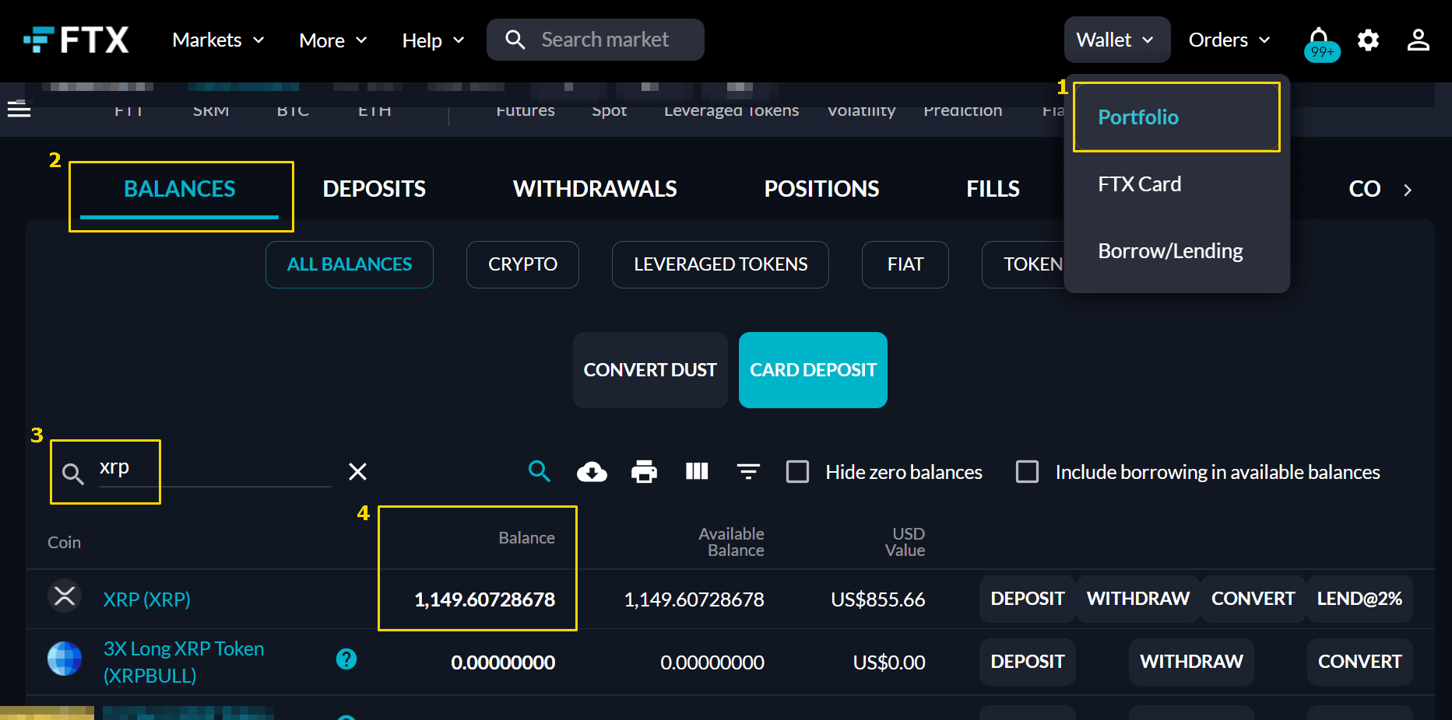Filter by CRYPTO balances
1452x720 pixels.
tap(522, 264)
